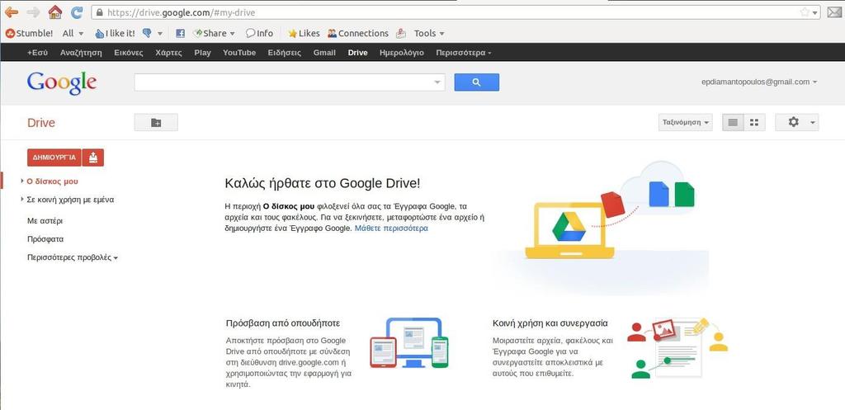
Task: Click the browser forward arrow
Action: click(x=33, y=12)
